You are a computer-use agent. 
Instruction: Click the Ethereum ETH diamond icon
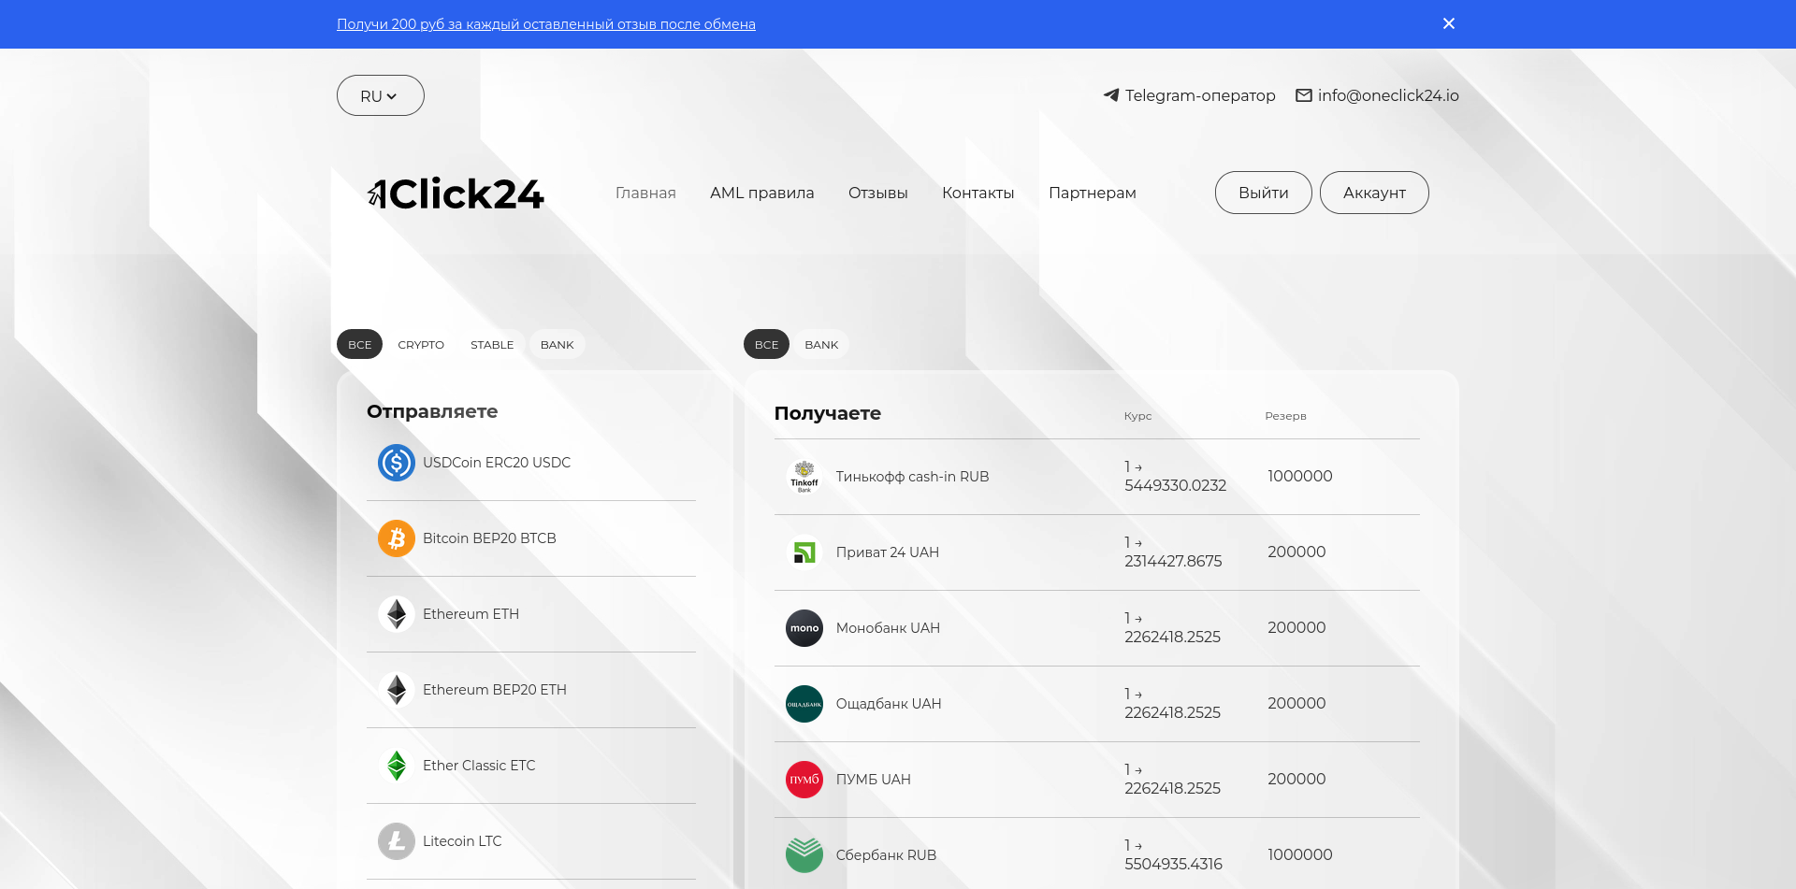pyautogui.click(x=397, y=614)
